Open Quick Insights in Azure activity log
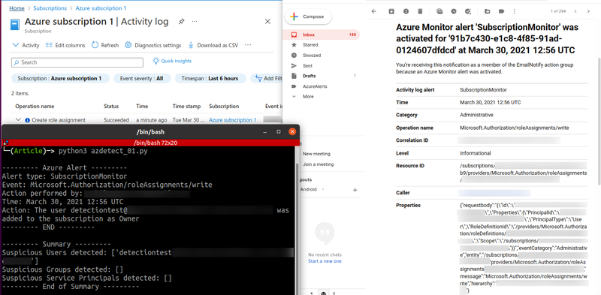The height and width of the screenshot is (295, 601). (172, 61)
